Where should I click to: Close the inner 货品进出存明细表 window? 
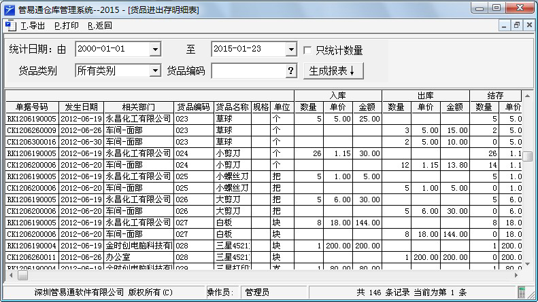(529, 26)
